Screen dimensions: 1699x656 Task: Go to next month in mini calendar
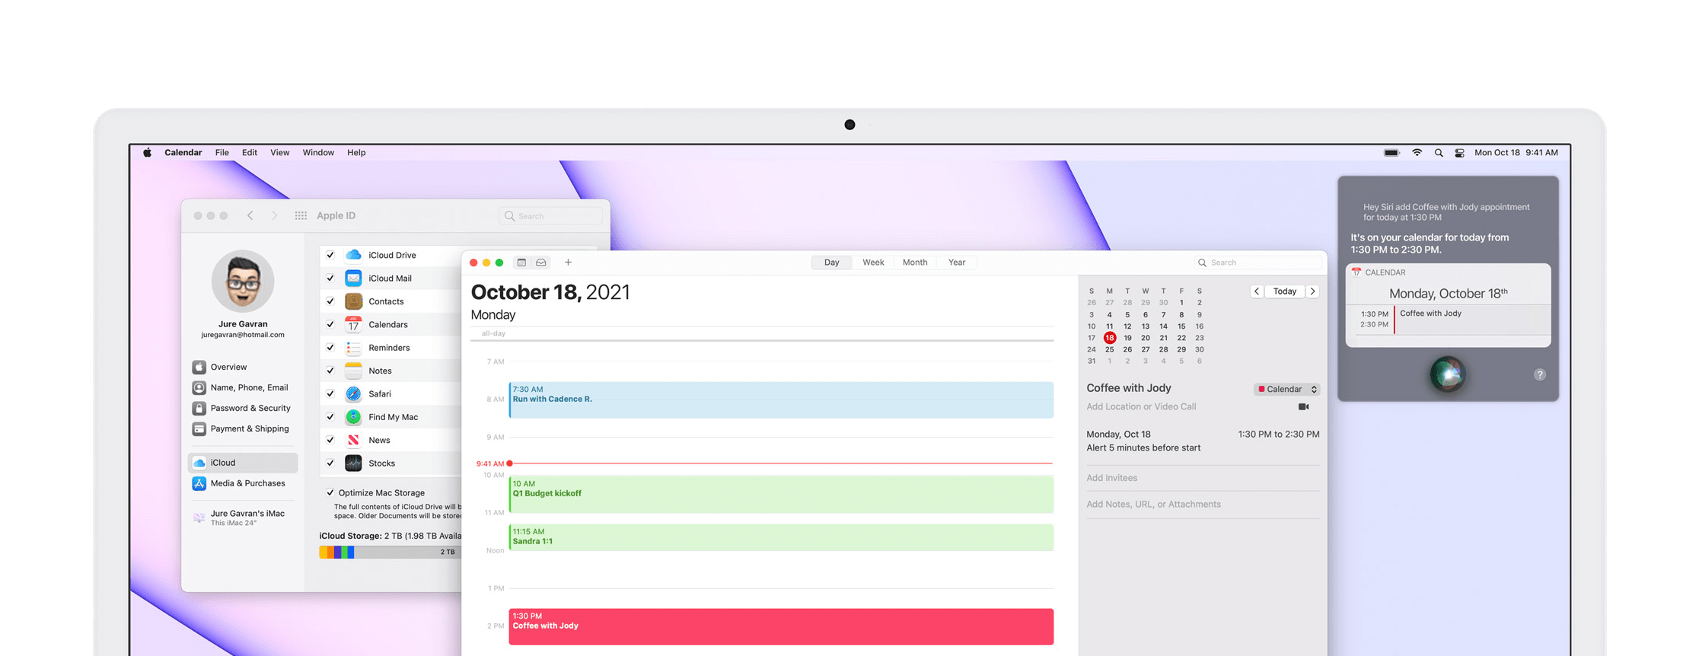1313,291
